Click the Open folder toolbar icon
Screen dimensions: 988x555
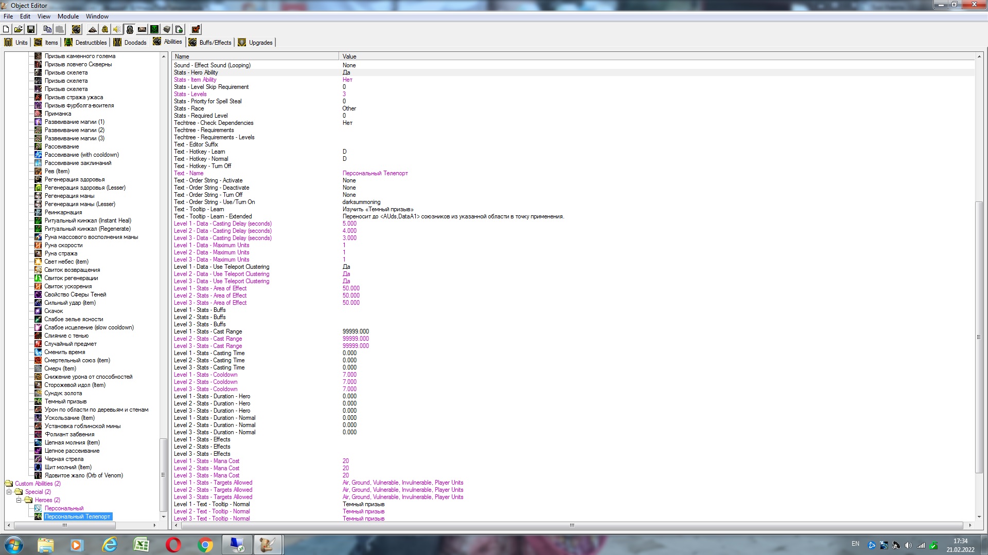coord(18,29)
